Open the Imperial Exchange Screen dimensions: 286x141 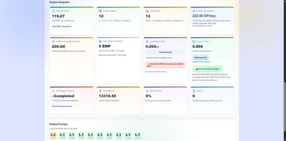[207, 69]
